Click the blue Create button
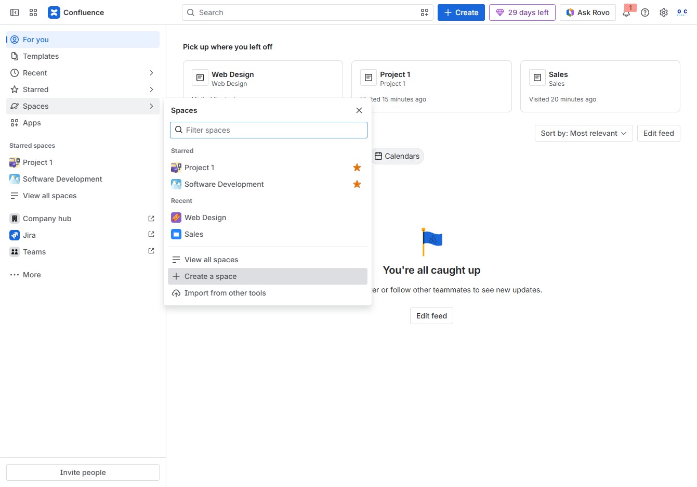 461,12
